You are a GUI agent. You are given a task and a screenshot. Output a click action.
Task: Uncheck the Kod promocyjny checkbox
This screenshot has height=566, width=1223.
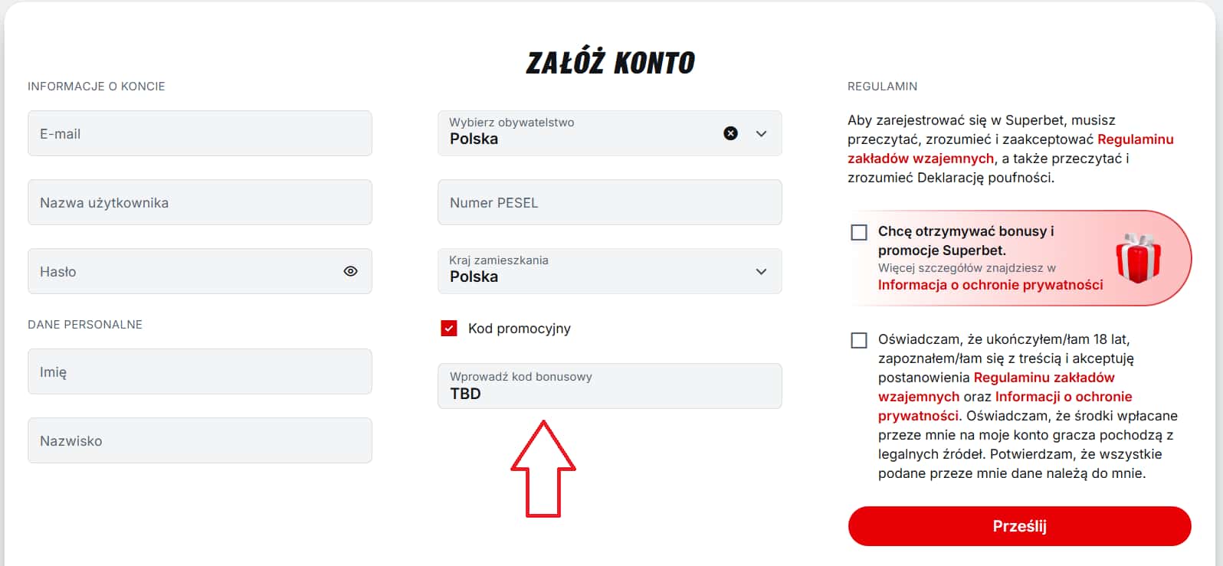pyautogui.click(x=448, y=328)
